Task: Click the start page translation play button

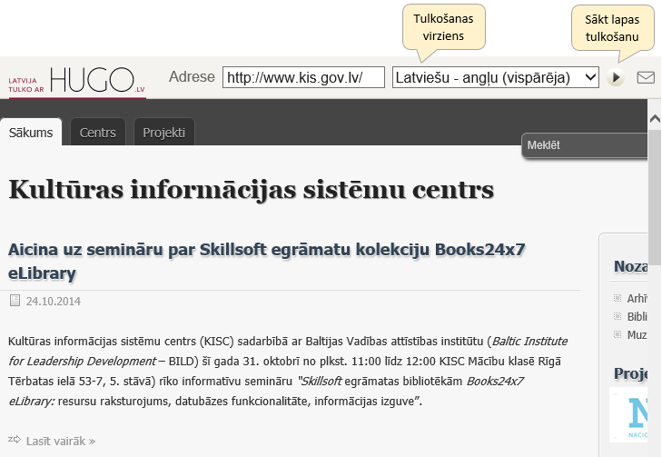Action: 616,78
